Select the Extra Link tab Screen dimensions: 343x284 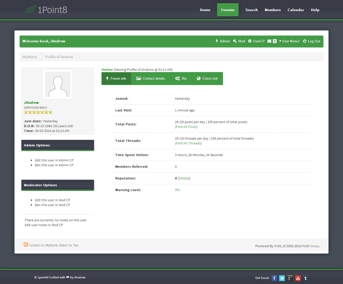click(x=207, y=79)
